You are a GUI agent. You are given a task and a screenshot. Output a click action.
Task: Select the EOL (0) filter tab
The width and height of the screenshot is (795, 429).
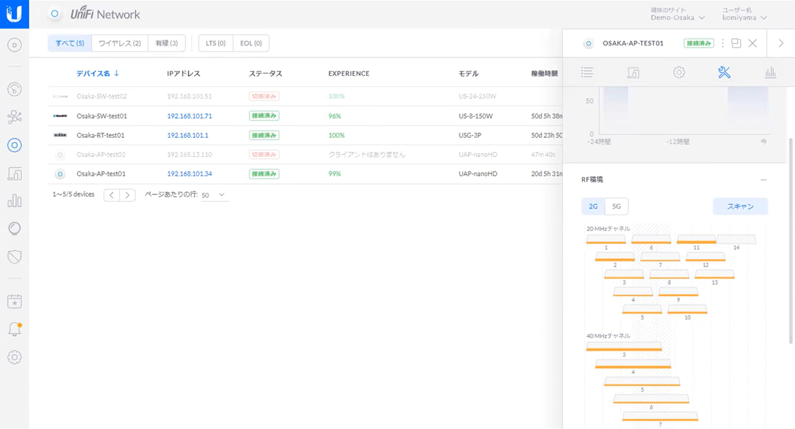[251, 43]
